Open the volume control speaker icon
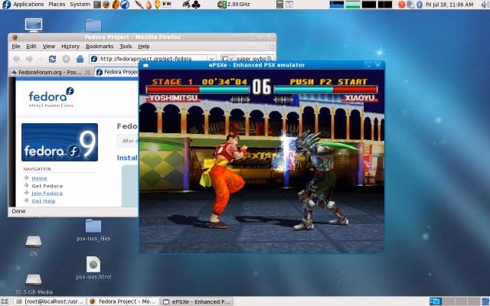This screenshot has width=490, height=306. tap(485, 5)
